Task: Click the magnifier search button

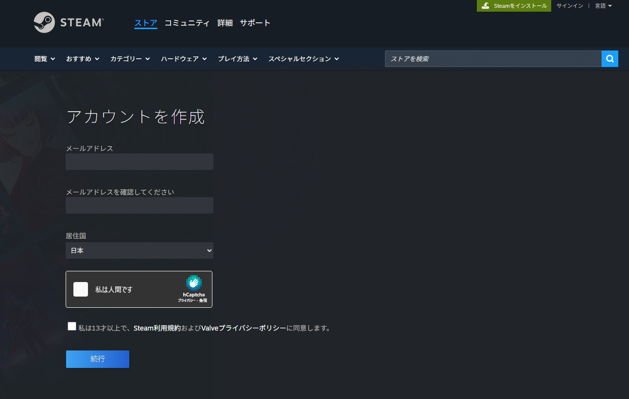Action: (x=610, y=59)
